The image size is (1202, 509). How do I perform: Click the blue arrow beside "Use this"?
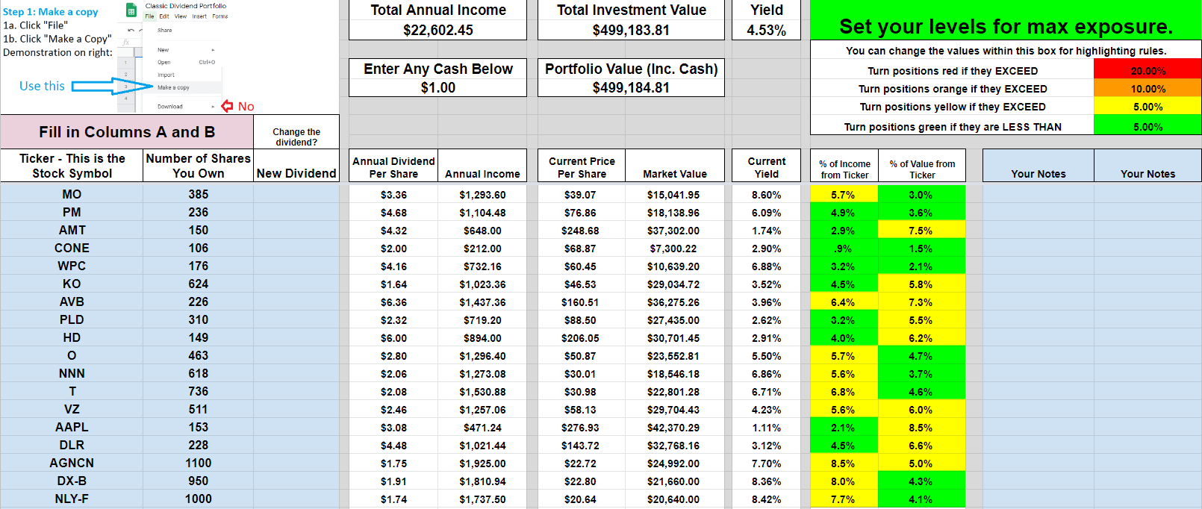pos(103,86)
